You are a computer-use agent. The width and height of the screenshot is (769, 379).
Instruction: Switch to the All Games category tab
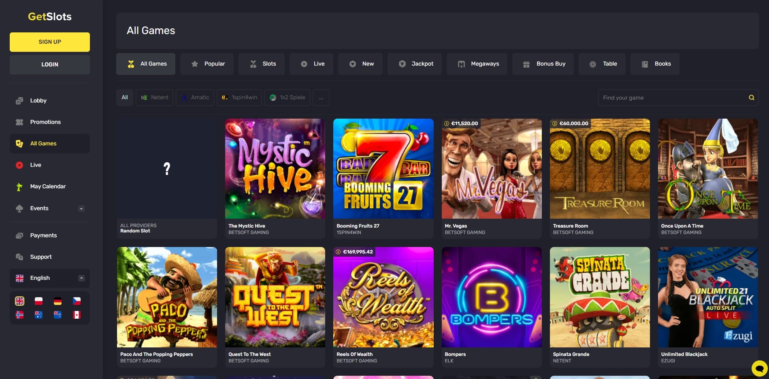click(146, 64)
